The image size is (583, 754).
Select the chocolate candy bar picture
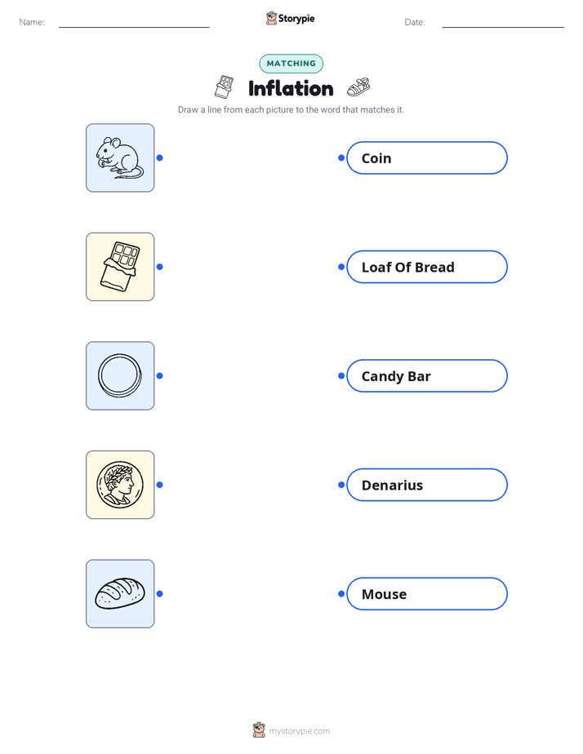(x=120, y=267)
